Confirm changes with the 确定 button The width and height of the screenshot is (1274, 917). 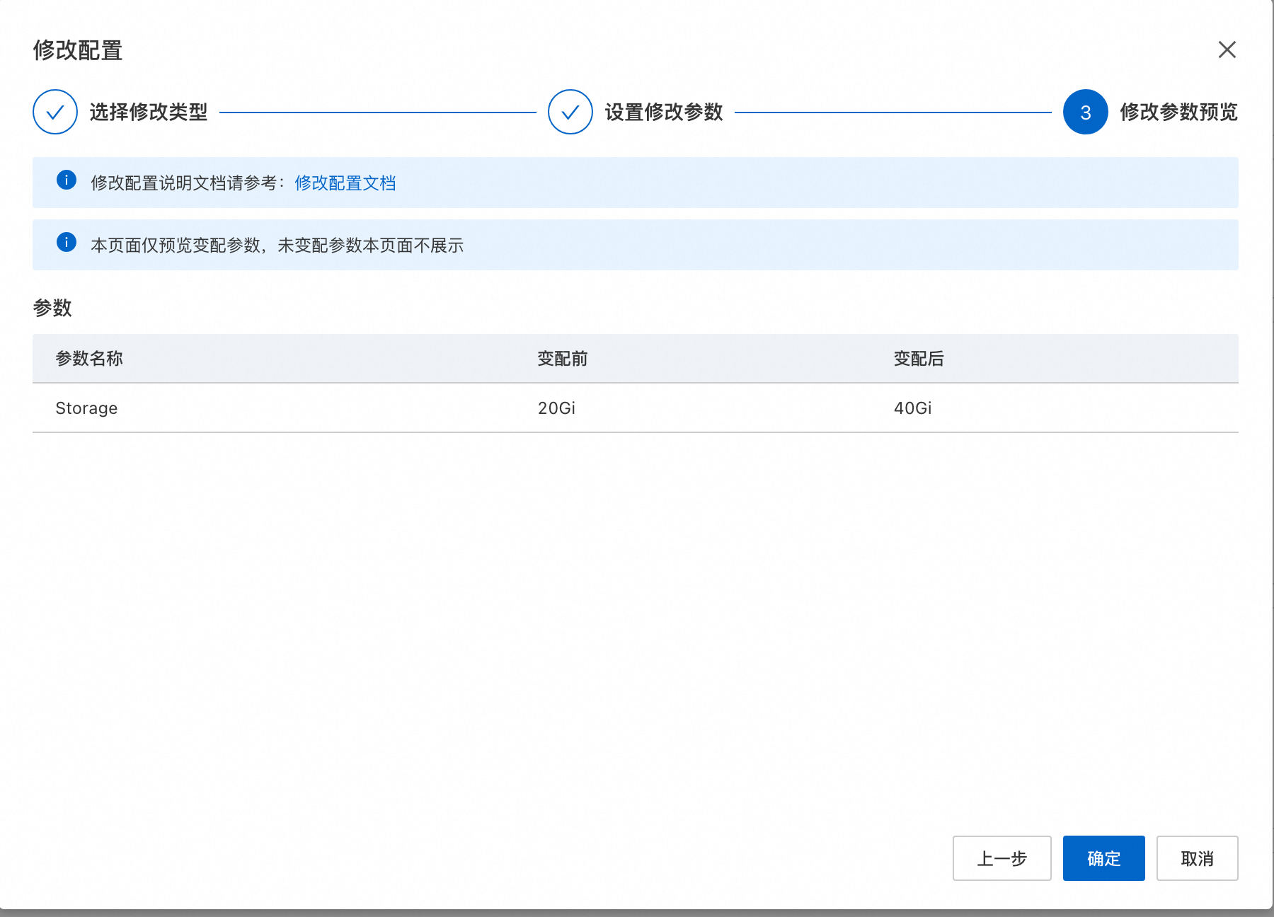point(1103,858)
